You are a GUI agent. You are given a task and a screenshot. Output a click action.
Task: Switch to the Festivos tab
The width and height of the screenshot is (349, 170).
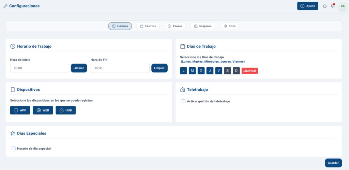pyautogui.click(x=148, y=26)
